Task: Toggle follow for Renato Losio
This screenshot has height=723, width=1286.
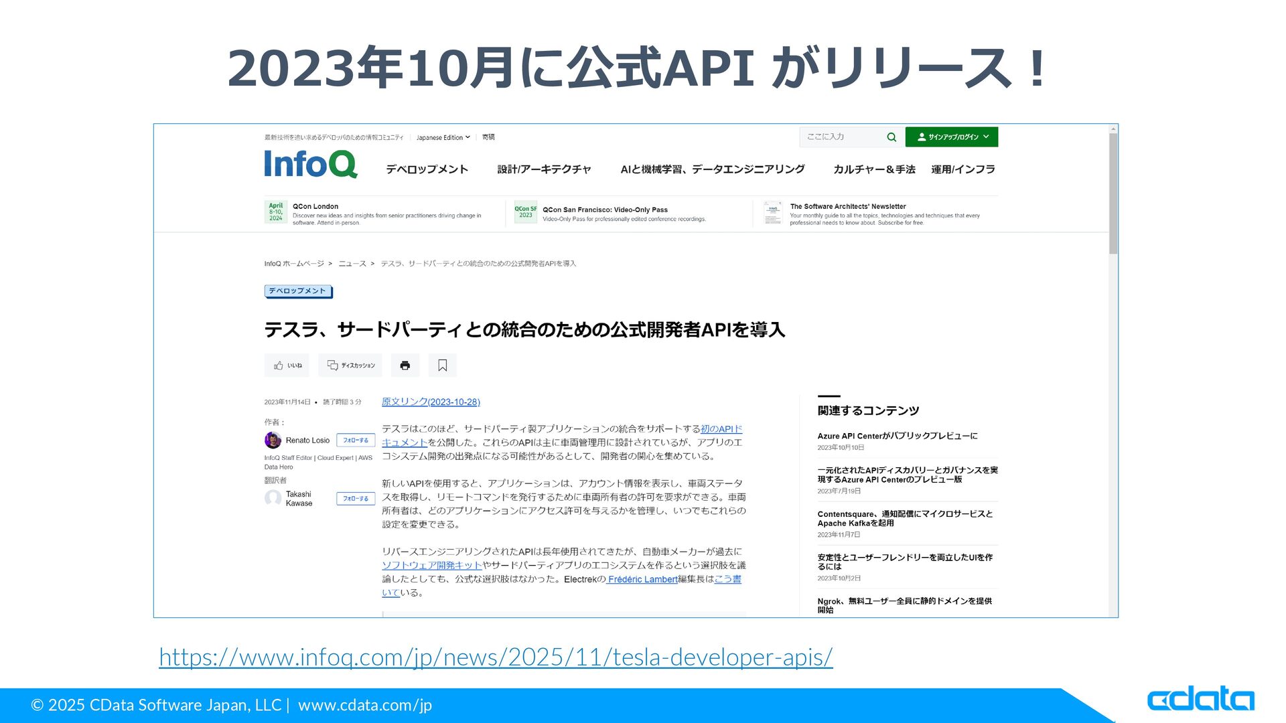Action: pos(356,440)
